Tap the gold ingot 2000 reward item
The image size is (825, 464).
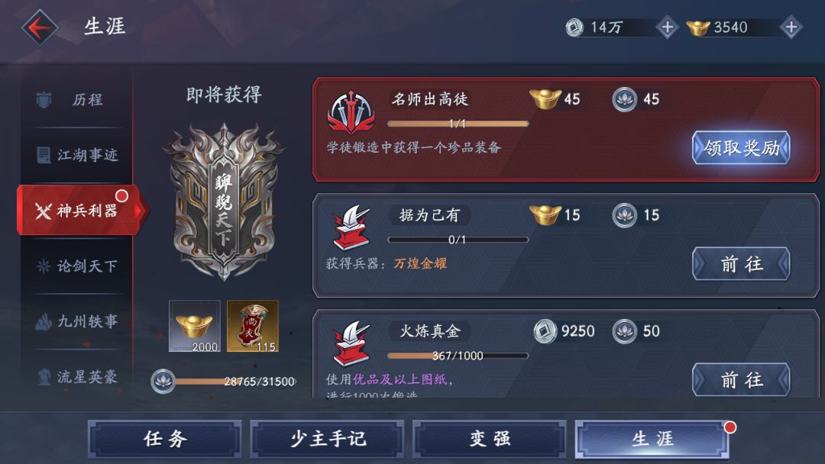195,326
